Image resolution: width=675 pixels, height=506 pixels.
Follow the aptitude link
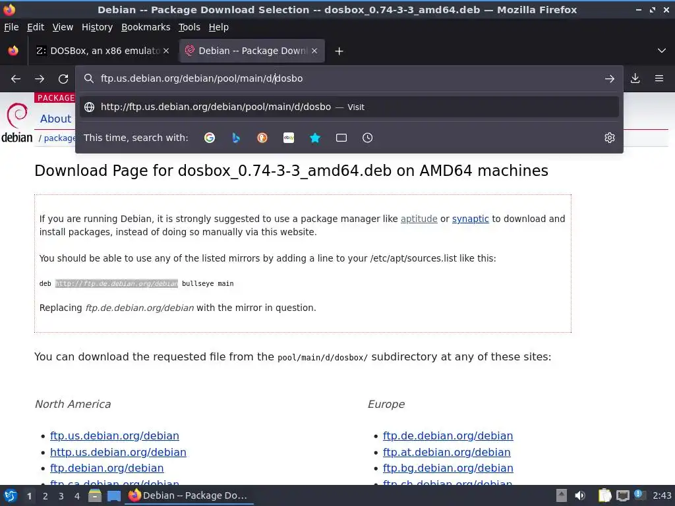pos(419,219)
